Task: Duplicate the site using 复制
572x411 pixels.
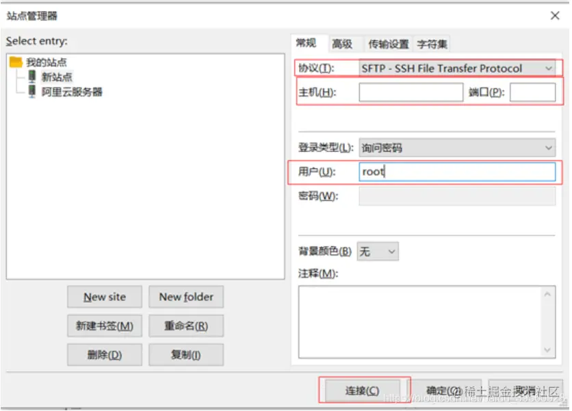Action: [x=185, y=354]
